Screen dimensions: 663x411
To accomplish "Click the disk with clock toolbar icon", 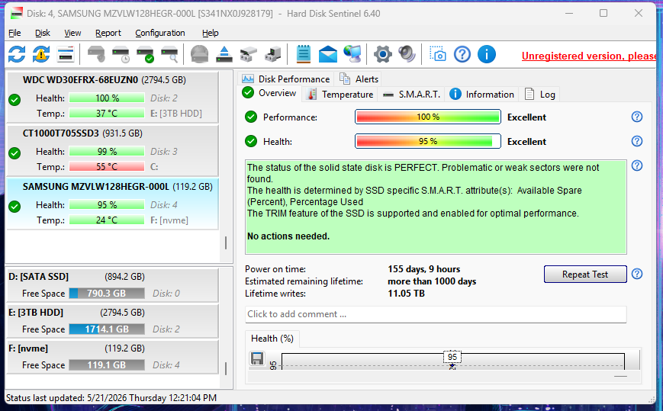I will pyautogui.click(x=121, y=54).
